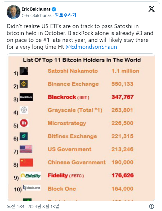Screen dimensions: 162x211
Task: Click the @EricBalchunas handle
Action: coord(37,15)
